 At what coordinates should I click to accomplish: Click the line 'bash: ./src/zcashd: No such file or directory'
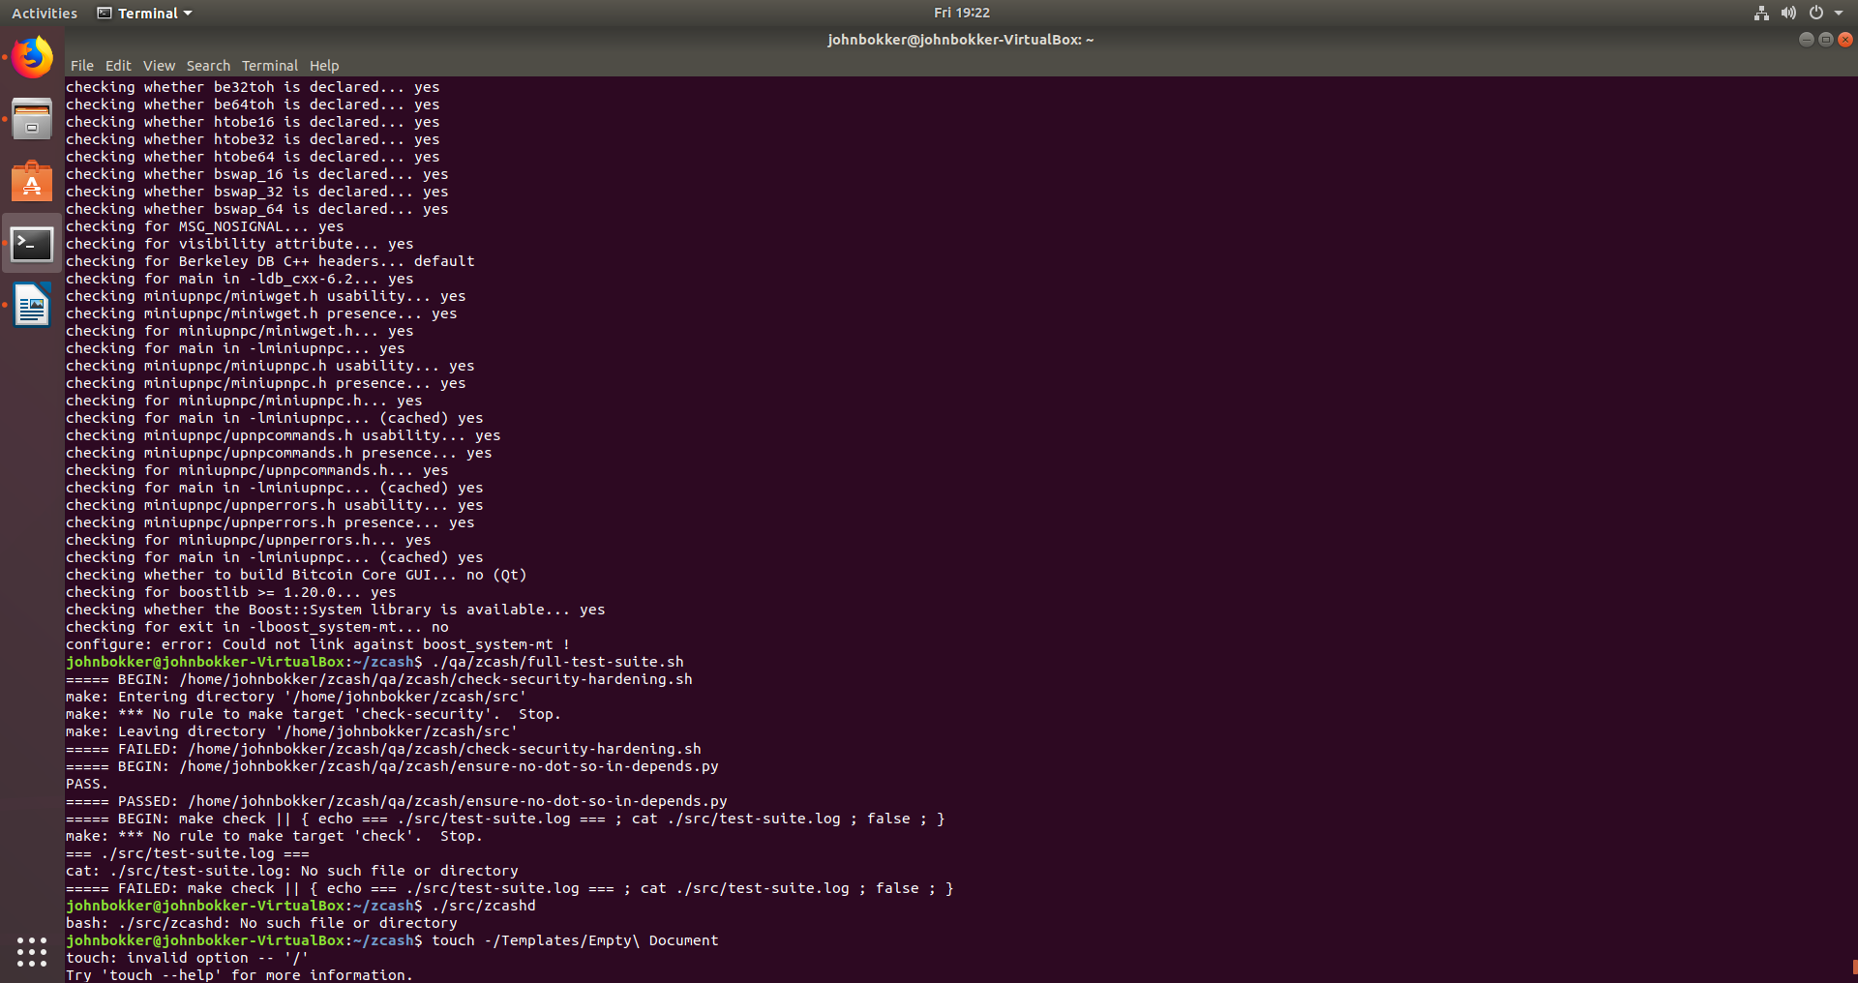tap(261, 923)
